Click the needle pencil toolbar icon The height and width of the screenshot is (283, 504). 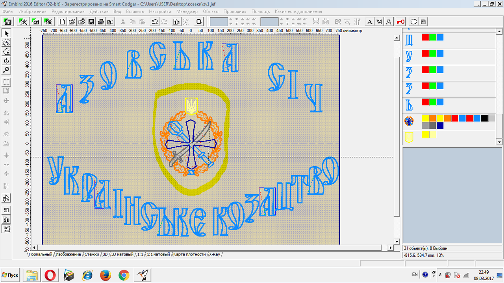pyautogui.click(x=23, y=22)
